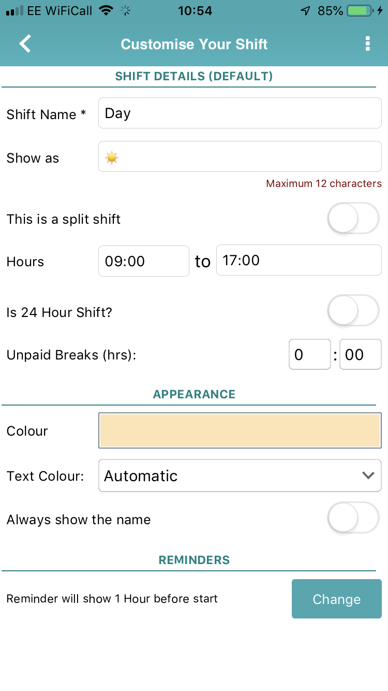Tap the Text Colour chevron arrow
The height and width of the screenshot is (691, 388).
click(x=369, y=476)
